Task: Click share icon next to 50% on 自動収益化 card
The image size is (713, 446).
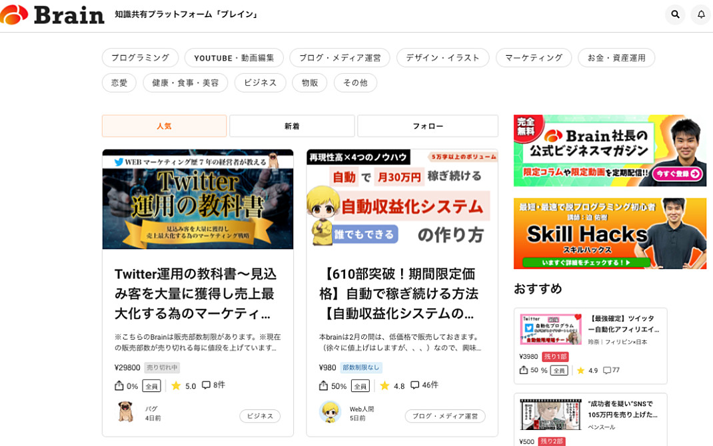Action: tap(323, 385)
